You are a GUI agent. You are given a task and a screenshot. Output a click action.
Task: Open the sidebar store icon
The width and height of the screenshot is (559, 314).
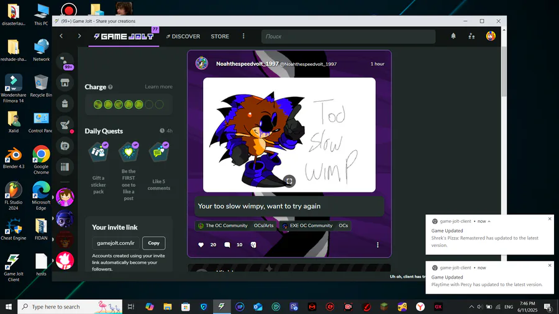tap(65, 83)
